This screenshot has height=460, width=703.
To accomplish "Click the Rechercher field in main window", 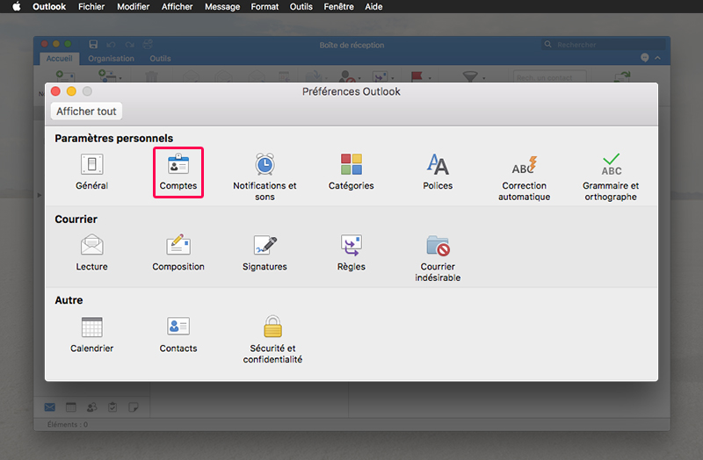I will (x=604, y=45).
